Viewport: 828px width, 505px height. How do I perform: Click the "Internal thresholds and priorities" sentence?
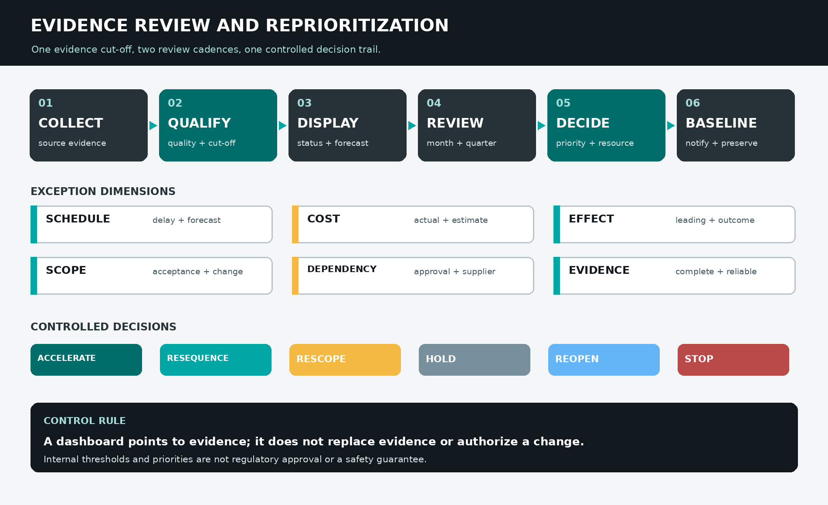235,459
